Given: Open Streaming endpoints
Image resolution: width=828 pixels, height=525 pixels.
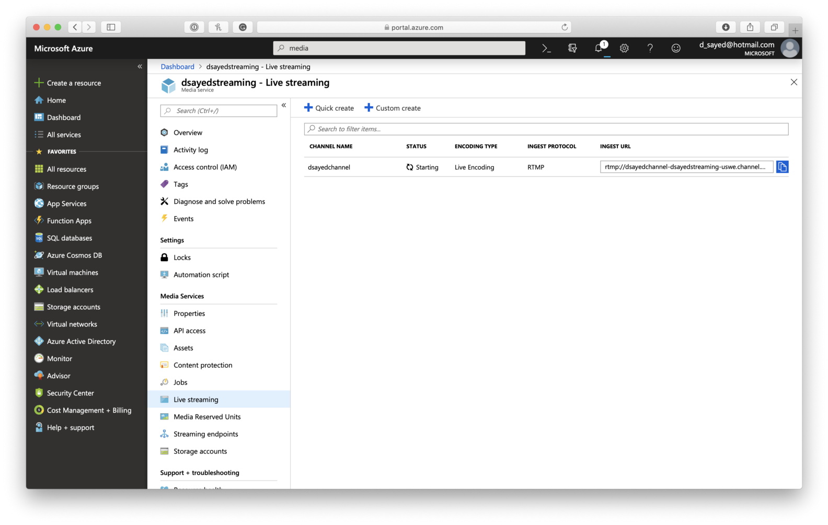Looking at the screenshot, I should (199, 434).
